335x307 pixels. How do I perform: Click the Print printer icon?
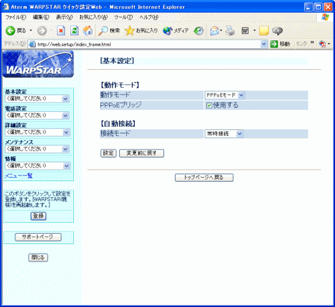coord(230,31)
